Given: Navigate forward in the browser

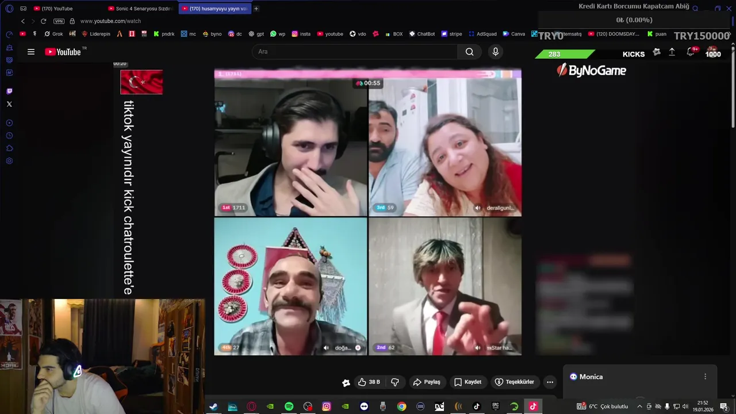Looking at the screenshot, I should 33,21.
